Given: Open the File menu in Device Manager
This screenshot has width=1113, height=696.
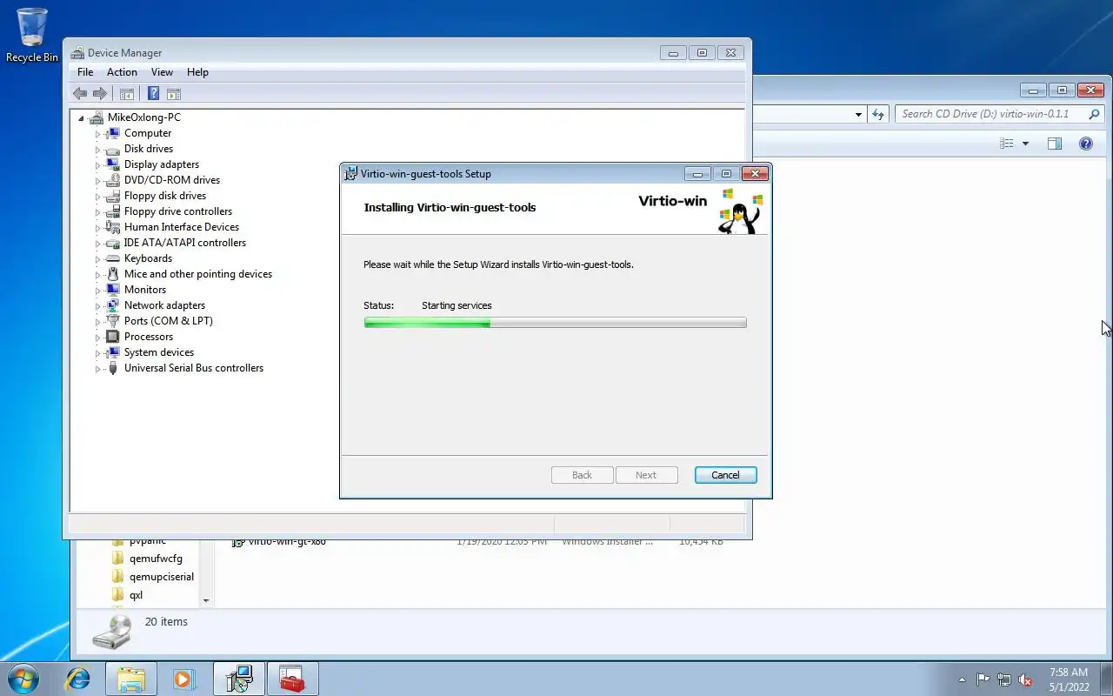Looking at the screenshot, I should [85, 72].
